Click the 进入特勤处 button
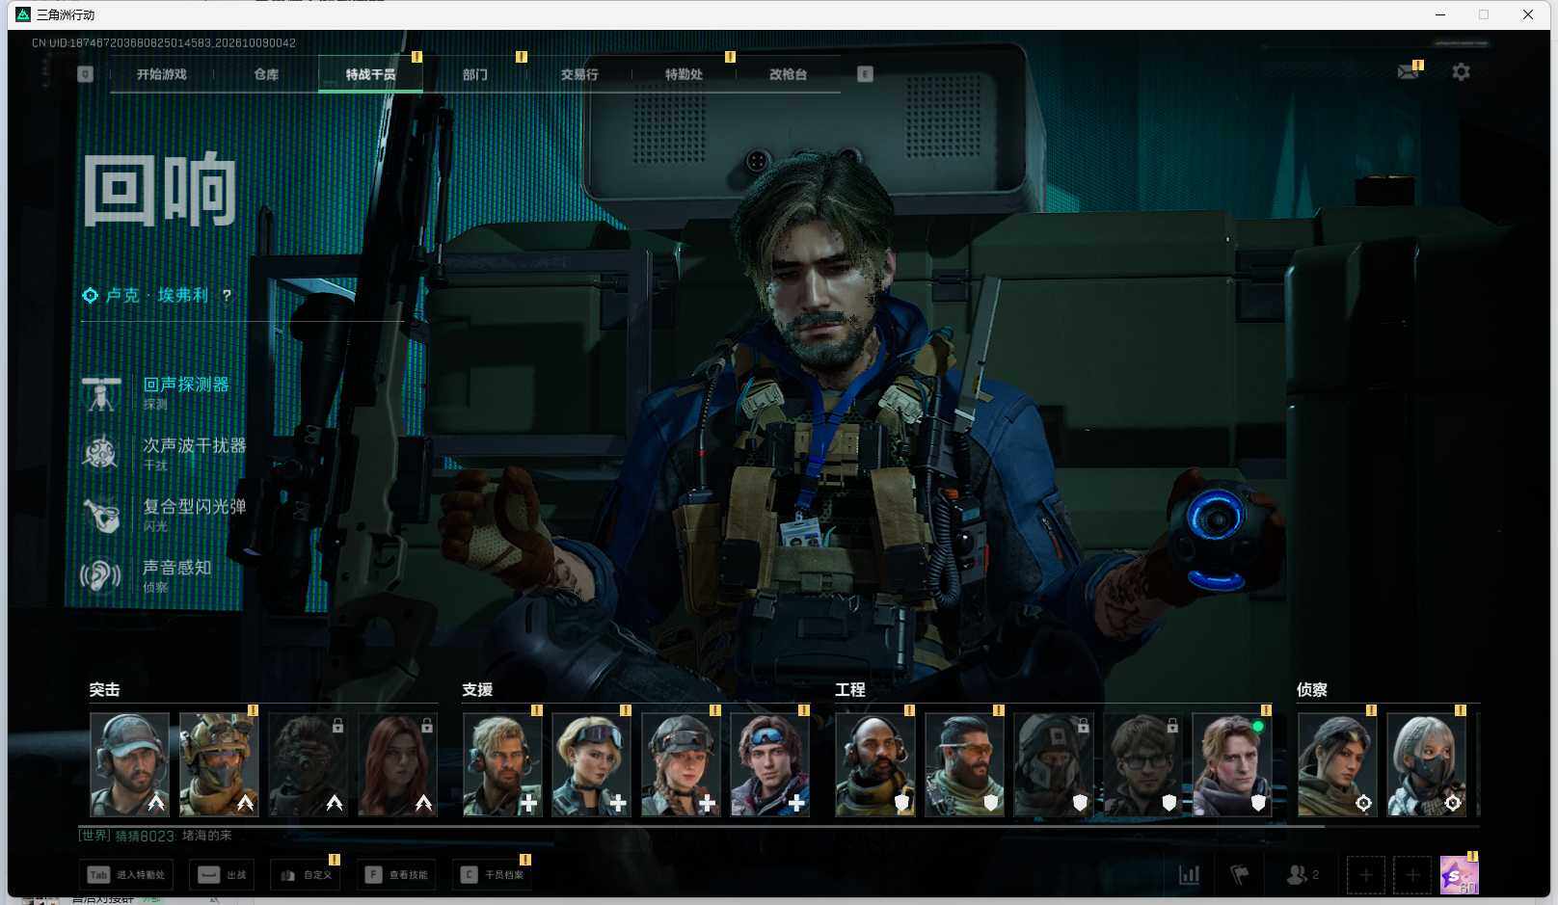The width and height of the screenshot is (1558, 905). [126, 875]
